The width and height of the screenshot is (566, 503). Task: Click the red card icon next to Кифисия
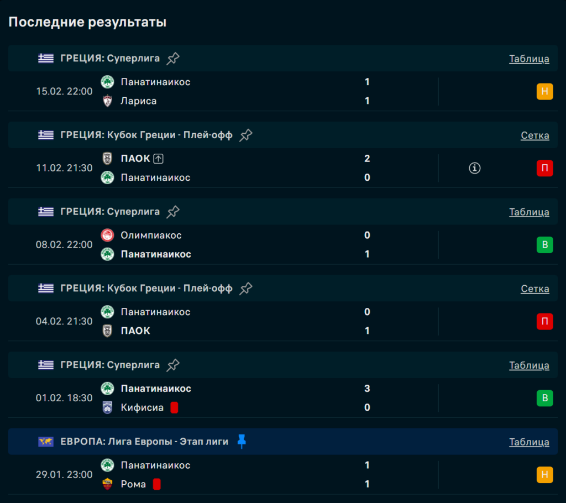(174, 408)
